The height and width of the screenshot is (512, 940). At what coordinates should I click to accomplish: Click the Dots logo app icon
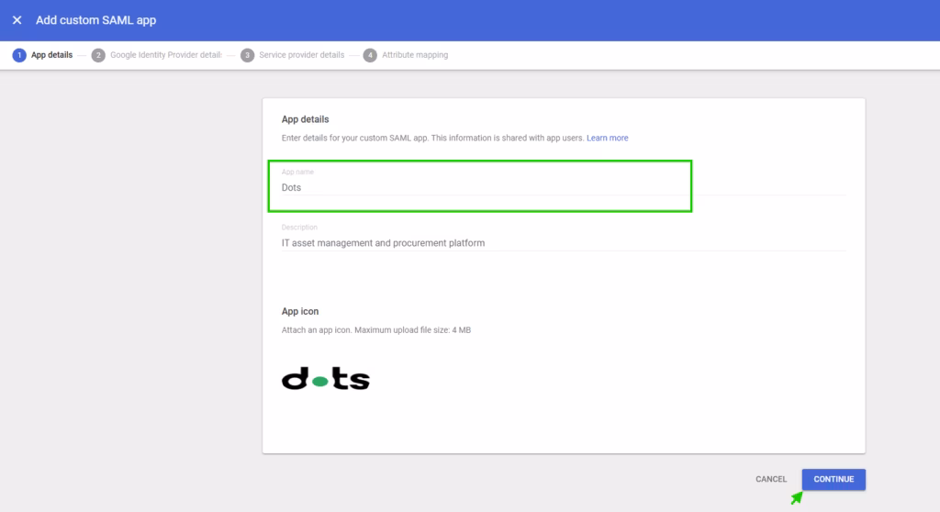click(x=325, y=378)
